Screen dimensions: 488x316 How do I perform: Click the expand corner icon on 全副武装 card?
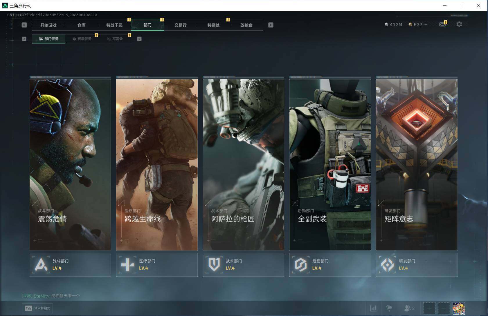[295, 203]
